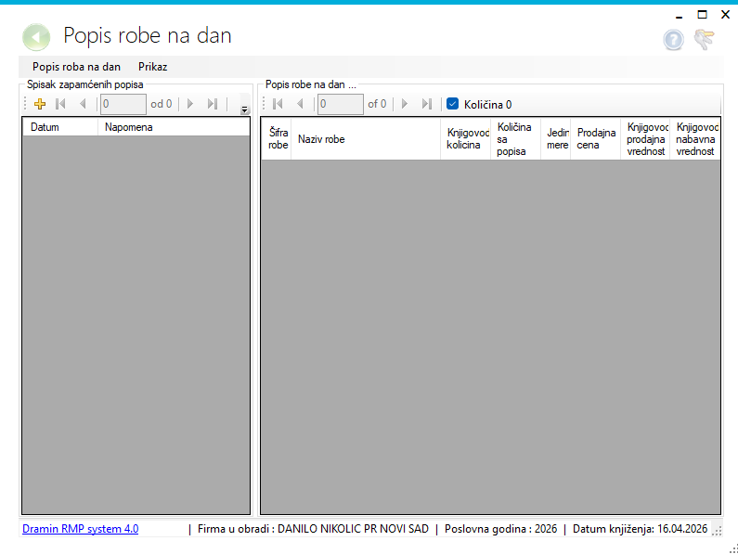738x554 pixels.
Task: Sort by the Datum column header
Action: pos(60,127)
